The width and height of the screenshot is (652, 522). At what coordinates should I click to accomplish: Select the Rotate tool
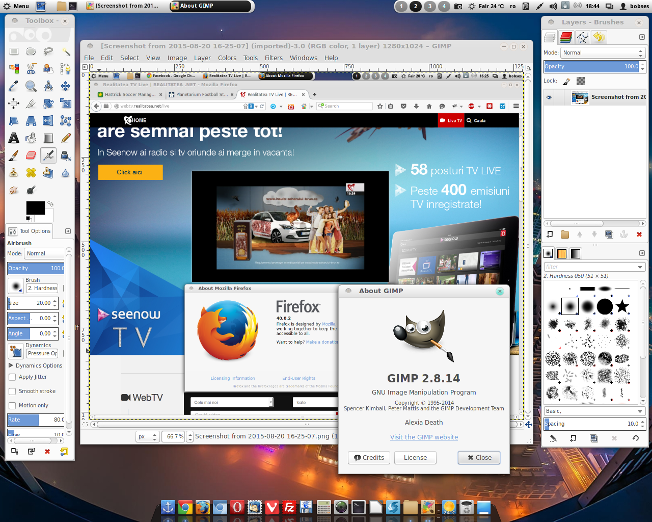48,103
